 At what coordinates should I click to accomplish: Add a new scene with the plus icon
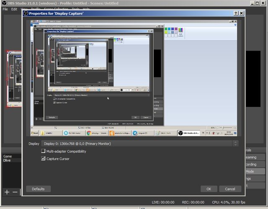click(x=7, y=192)
